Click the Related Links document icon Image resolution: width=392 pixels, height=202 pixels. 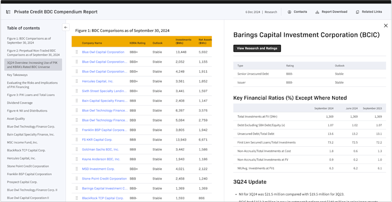coord(358,12)
